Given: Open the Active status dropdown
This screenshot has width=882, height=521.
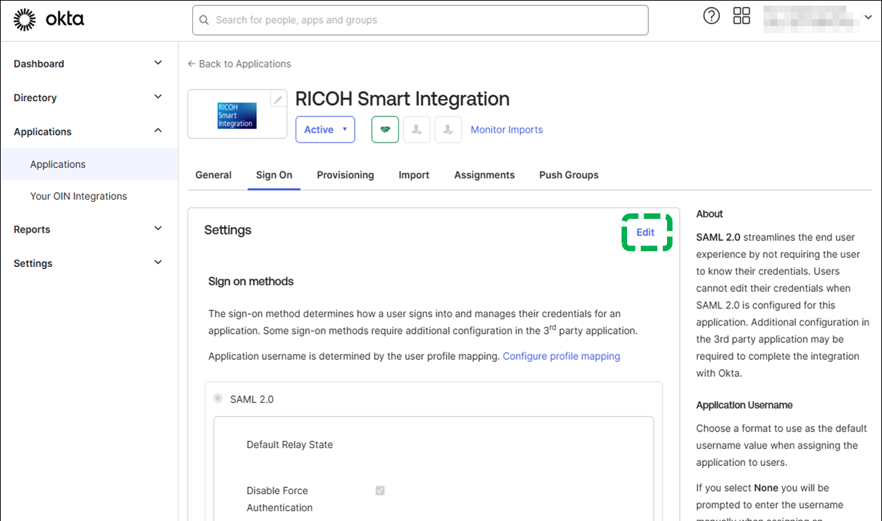Looking at the screenshot, I should pos(325,129).
